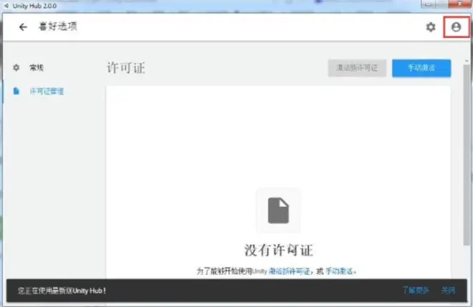
Task: Open the 常规 general settings tab
Action: coord(37,67)
